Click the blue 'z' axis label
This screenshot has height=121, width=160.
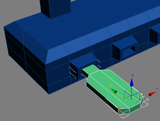pos(133,75)
